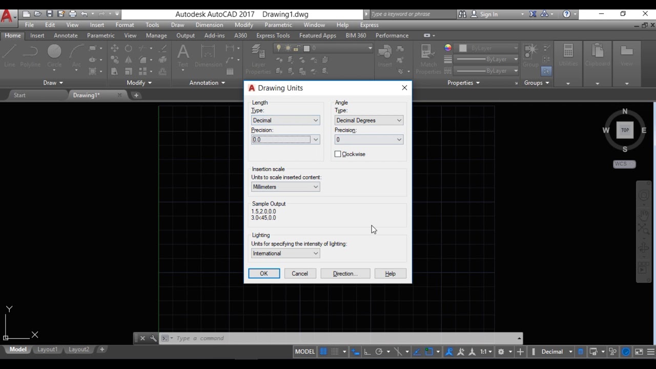Toggle object snap tracking in status bar
The image size is (656, 369).
point(417,352)
